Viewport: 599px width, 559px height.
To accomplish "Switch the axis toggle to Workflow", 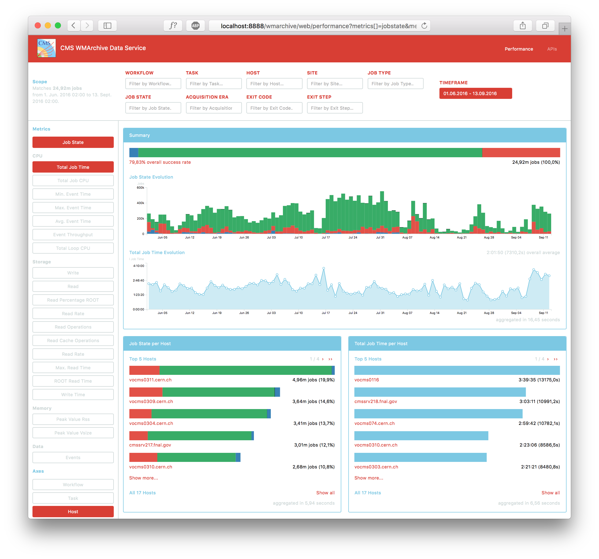I will (x=73, y=485).
